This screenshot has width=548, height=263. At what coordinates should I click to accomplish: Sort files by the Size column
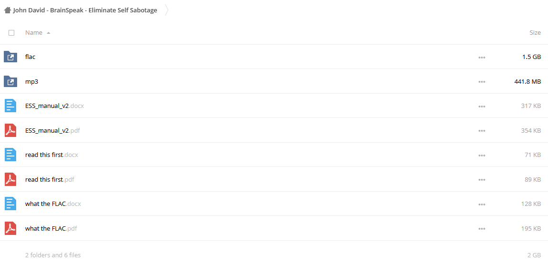click(x=535, y=32)
